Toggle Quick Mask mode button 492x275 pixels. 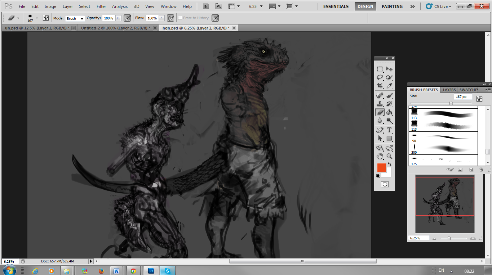pos(385,184)
